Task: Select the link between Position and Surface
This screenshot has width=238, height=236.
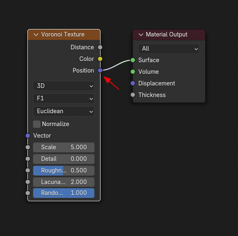Action: tap(116, 65)
